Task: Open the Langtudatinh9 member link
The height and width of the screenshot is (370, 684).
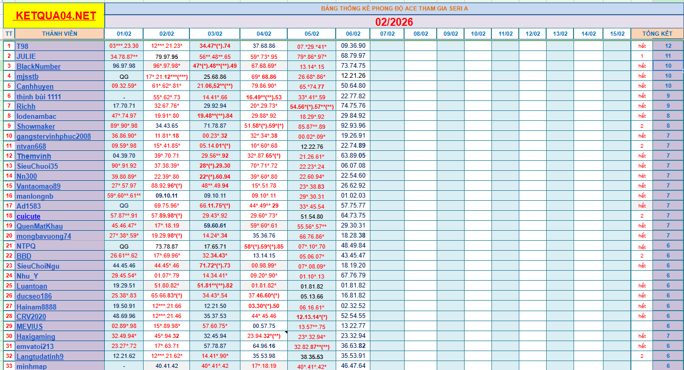Action: tap(39, 356)
